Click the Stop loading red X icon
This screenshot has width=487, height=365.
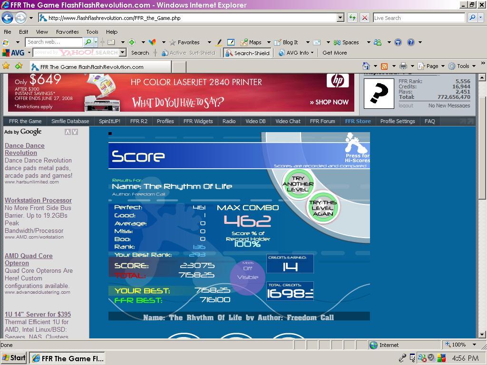tap(365, 18)
